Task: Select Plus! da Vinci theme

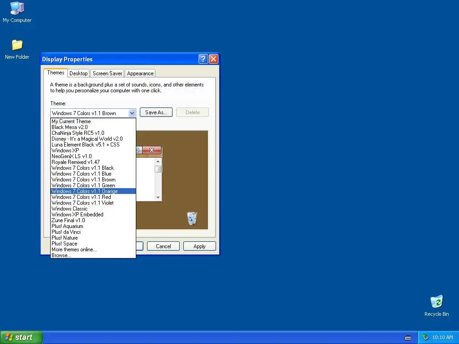Action: tap(93, 232)
